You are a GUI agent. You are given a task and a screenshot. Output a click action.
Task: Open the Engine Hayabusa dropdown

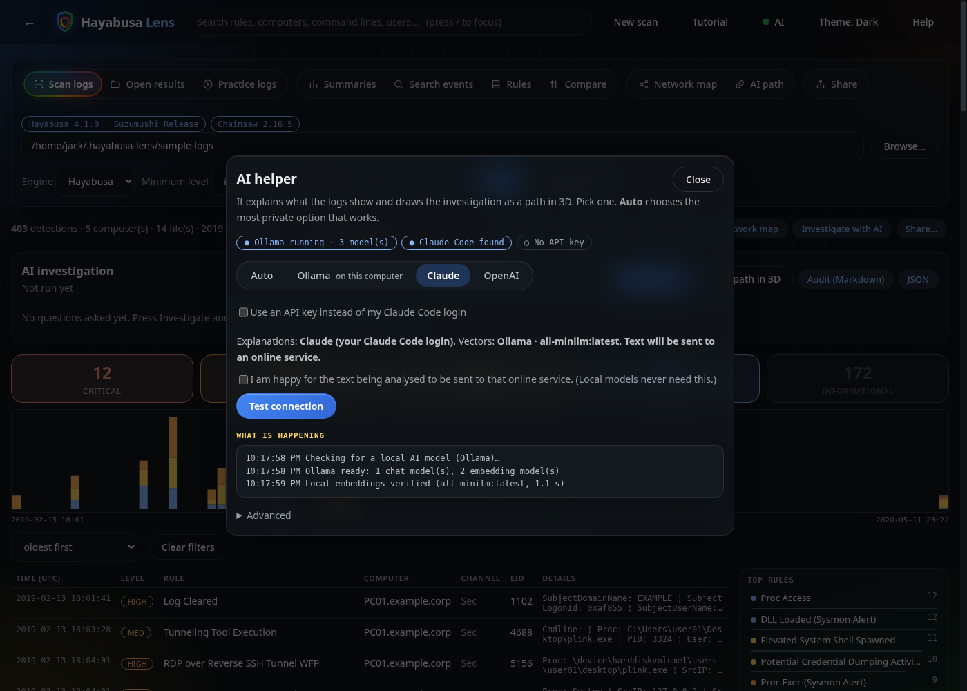pyautogui.click(x=95, y=182)
